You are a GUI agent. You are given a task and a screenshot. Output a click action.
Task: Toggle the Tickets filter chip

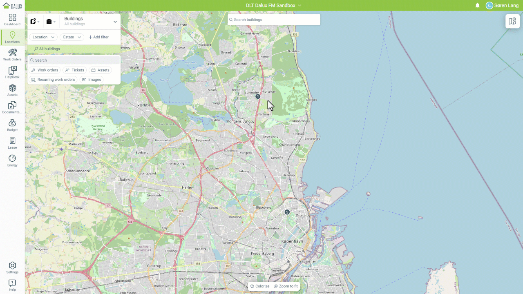tap(74, 70)
